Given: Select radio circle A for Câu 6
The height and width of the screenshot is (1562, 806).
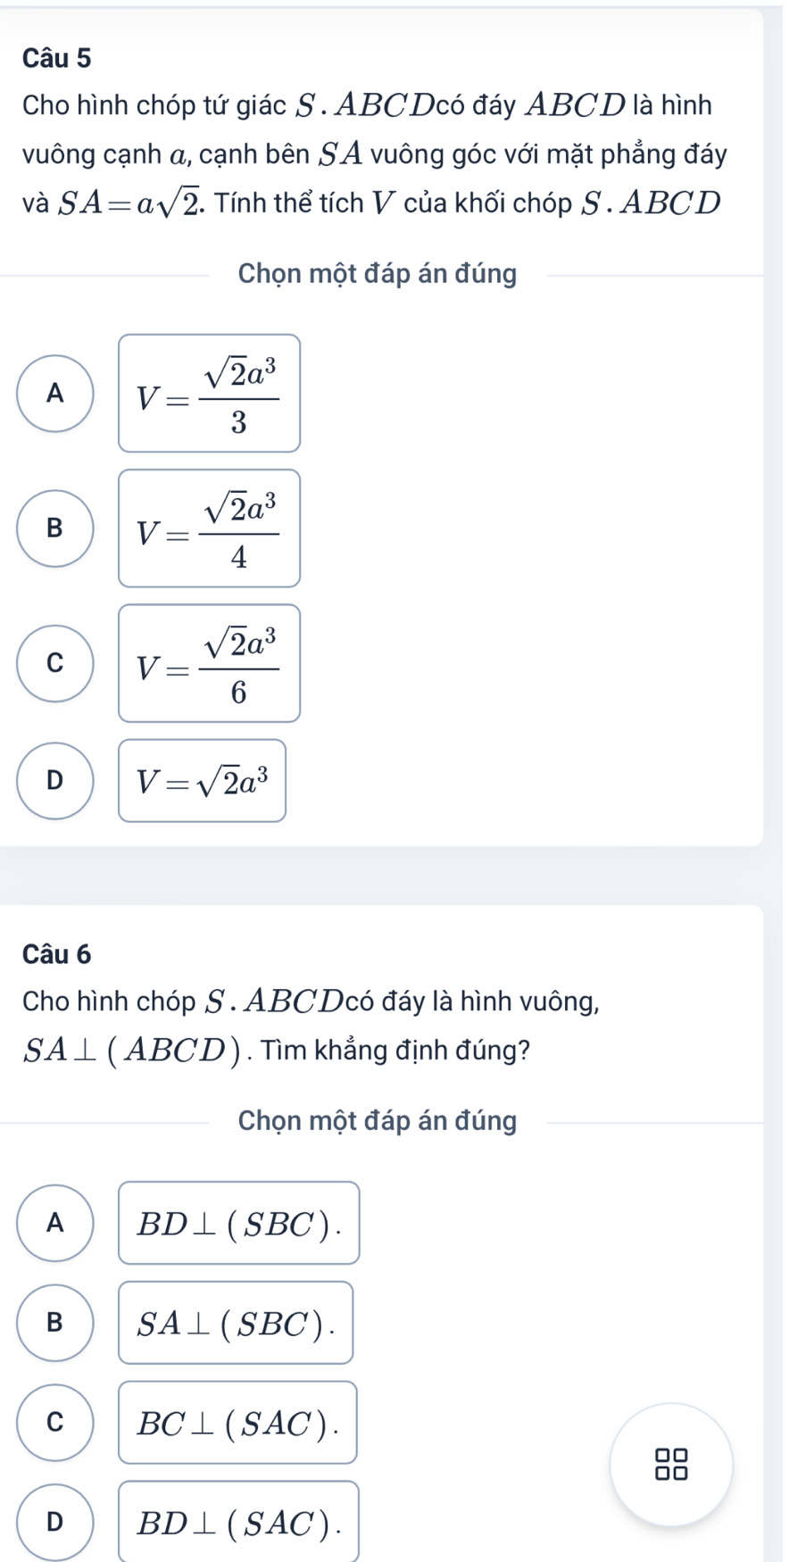Looking at the screenshot, I should click(x=55, y=1223).
